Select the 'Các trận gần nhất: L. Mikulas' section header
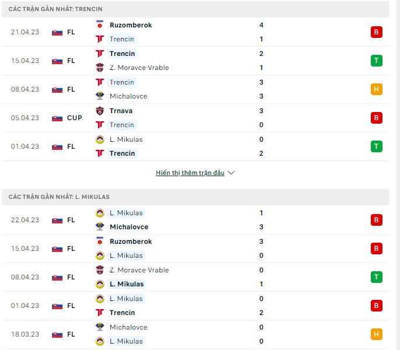 (x=59, y=197)
